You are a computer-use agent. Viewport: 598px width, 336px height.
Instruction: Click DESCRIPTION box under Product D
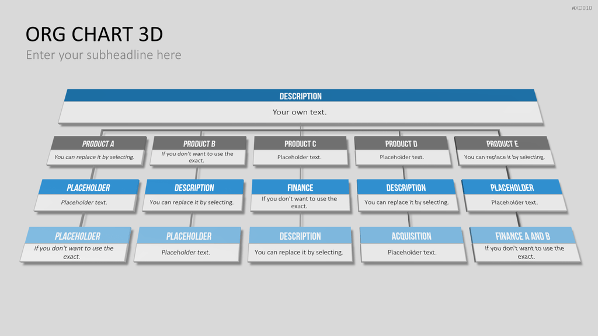(x=407, y=195)
